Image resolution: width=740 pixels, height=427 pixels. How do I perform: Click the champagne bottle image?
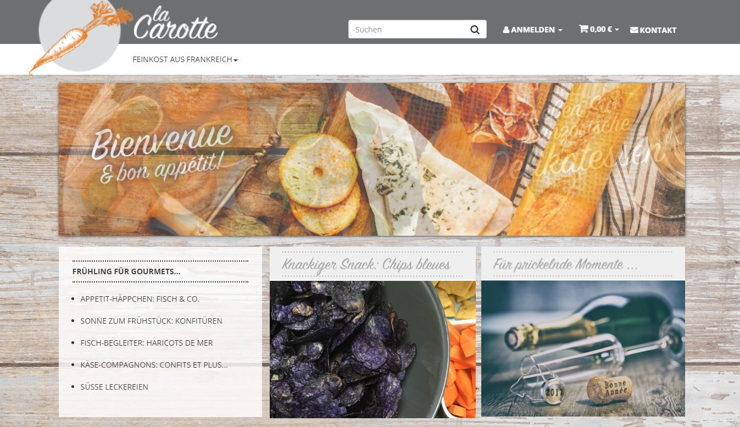coord(583,348)
